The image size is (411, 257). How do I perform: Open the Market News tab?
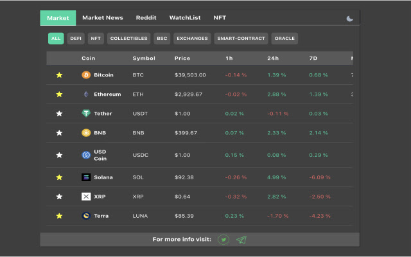tap(103, 18)
